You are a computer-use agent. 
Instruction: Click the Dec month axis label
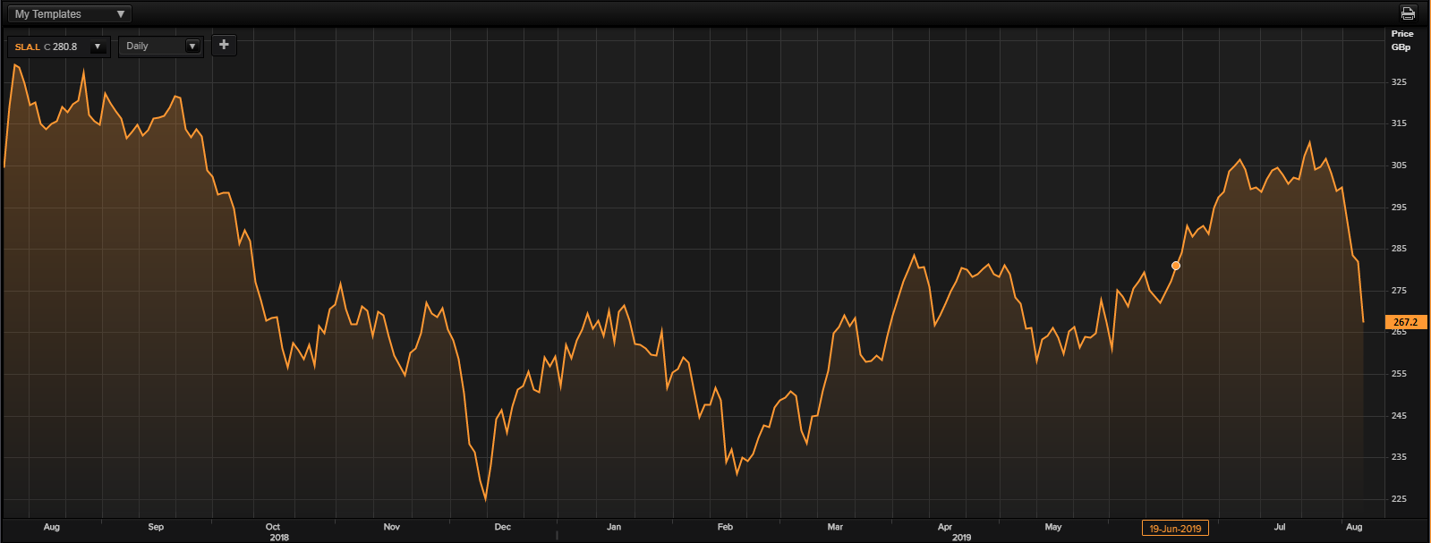coord(503,527)
